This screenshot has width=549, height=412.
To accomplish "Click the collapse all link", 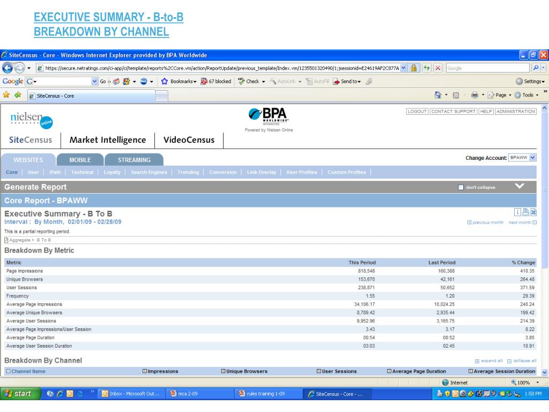I will [x=524, y=361].
